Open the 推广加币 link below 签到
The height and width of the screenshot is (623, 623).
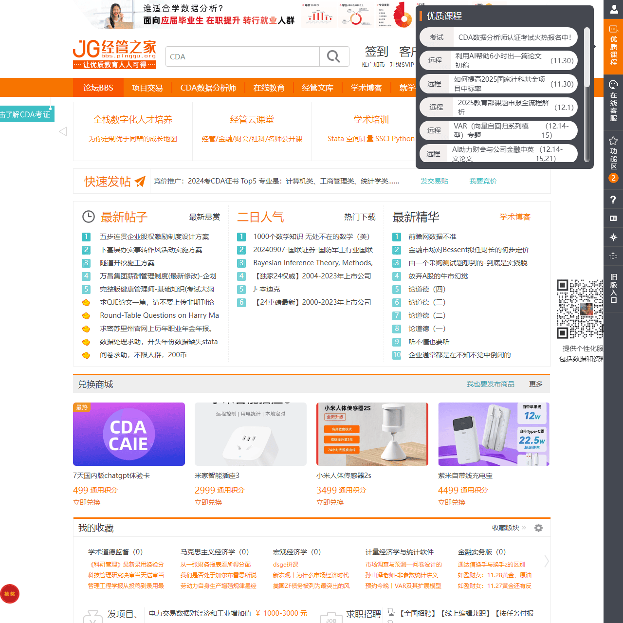tap(373, 64)
